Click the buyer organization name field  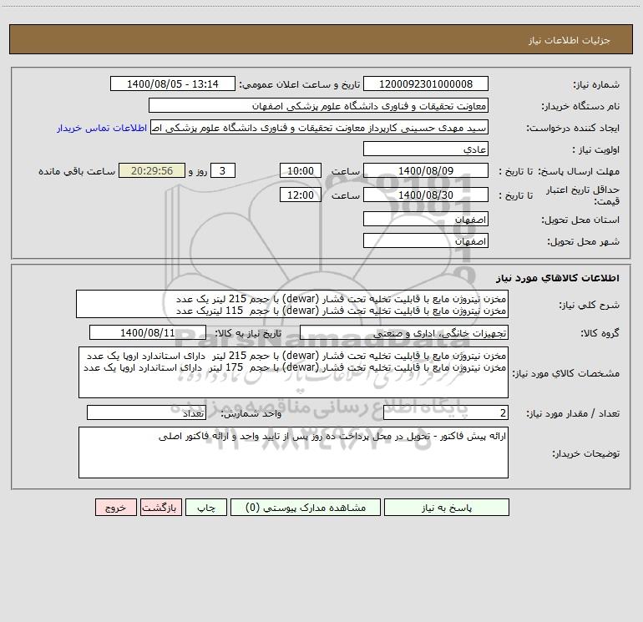[x=318, y=106]
